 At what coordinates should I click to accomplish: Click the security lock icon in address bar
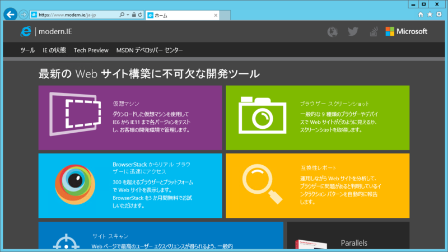coord(134,15)
